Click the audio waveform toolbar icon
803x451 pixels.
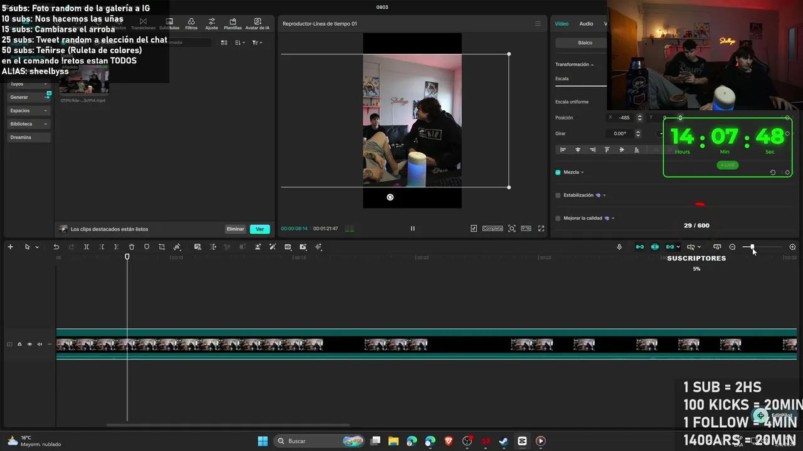click(x=318, y=247)
